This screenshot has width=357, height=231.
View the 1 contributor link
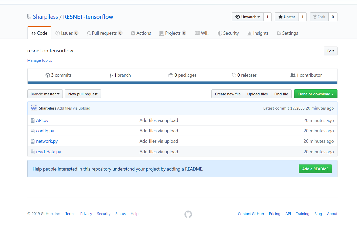[x=306, y=75]
